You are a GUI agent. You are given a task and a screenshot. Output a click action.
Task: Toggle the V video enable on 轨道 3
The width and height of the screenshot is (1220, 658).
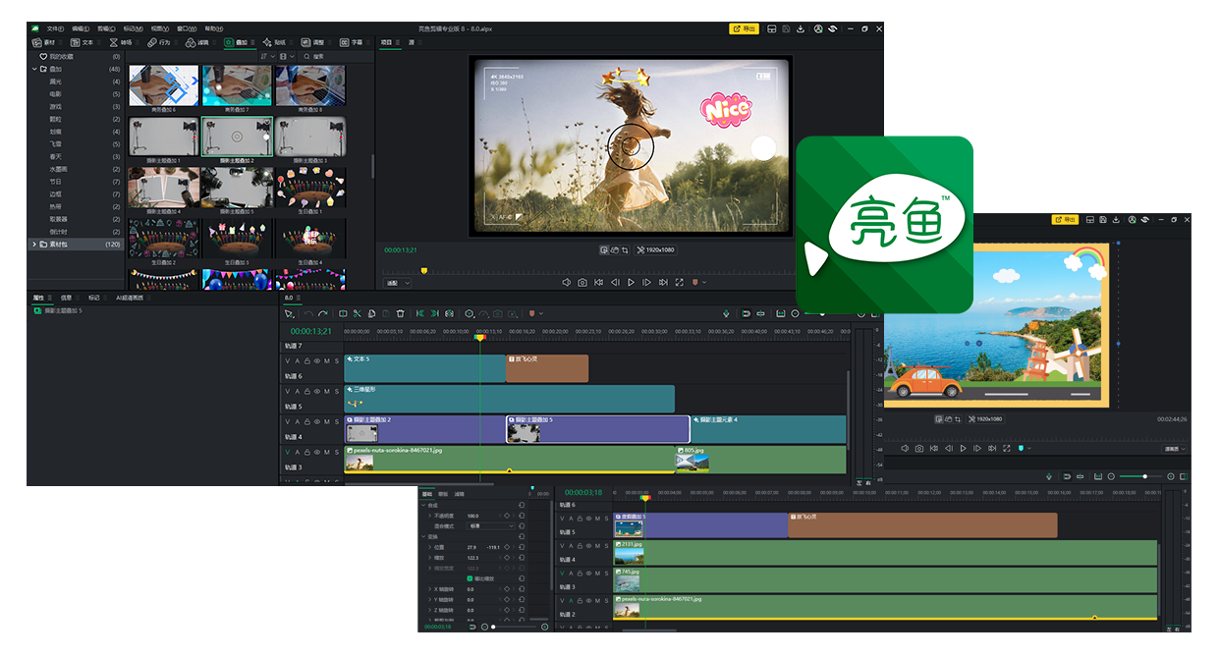pyautogui.click(x=288, y=454)
